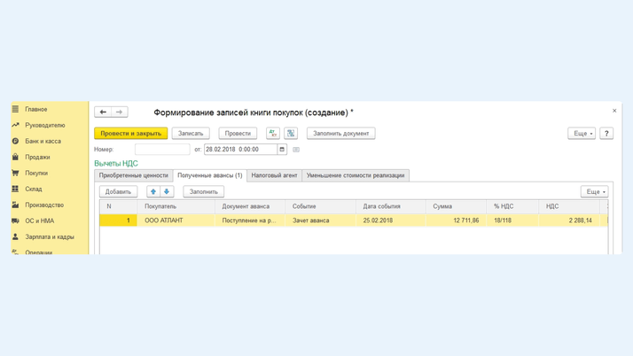Click the Номер input field
Viewport: 633px width, 356px height.
tap(162, 150)
